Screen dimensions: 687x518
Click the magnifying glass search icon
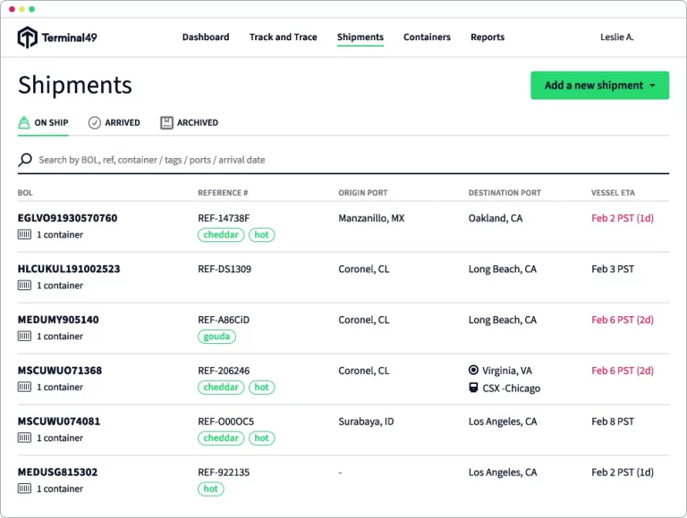point(25,160)
